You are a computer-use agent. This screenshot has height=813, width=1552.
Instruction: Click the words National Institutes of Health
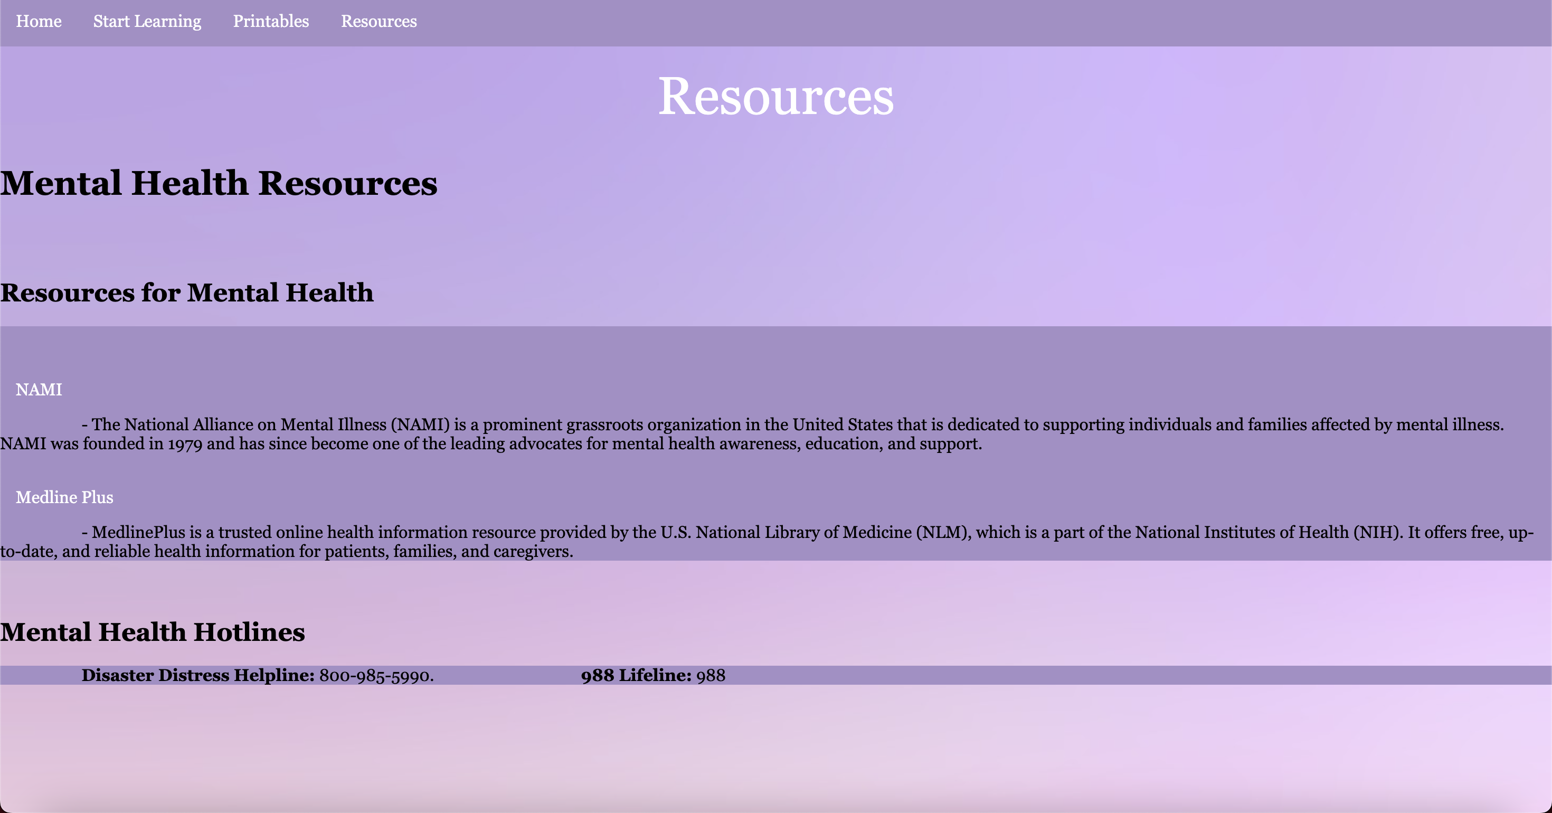tap(1241, 533)
